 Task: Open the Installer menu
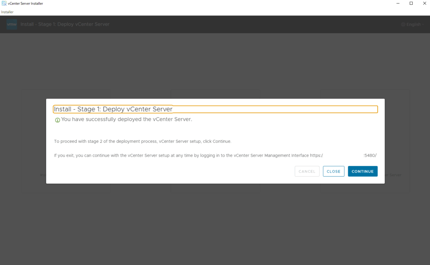pos(7,12)
